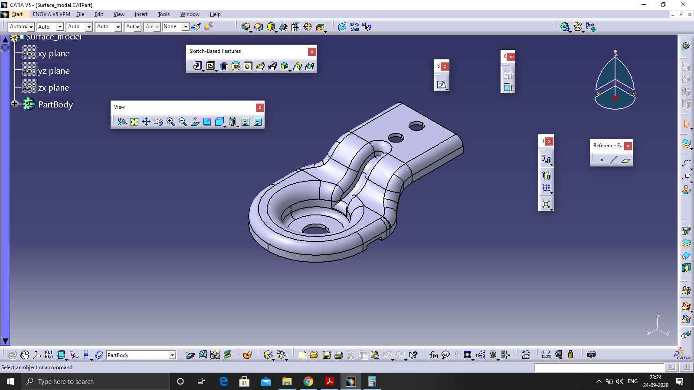Click the Measure Between icon
This screenshot has height=390, width=694.
click(547, 354)
